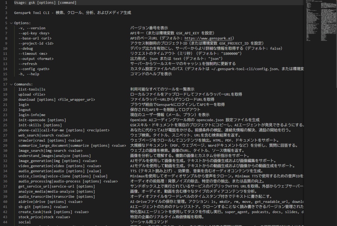Viewport: 337px width, 226px height.
Task: Collapse the Options section fold arrow
Action: (11, 23)
